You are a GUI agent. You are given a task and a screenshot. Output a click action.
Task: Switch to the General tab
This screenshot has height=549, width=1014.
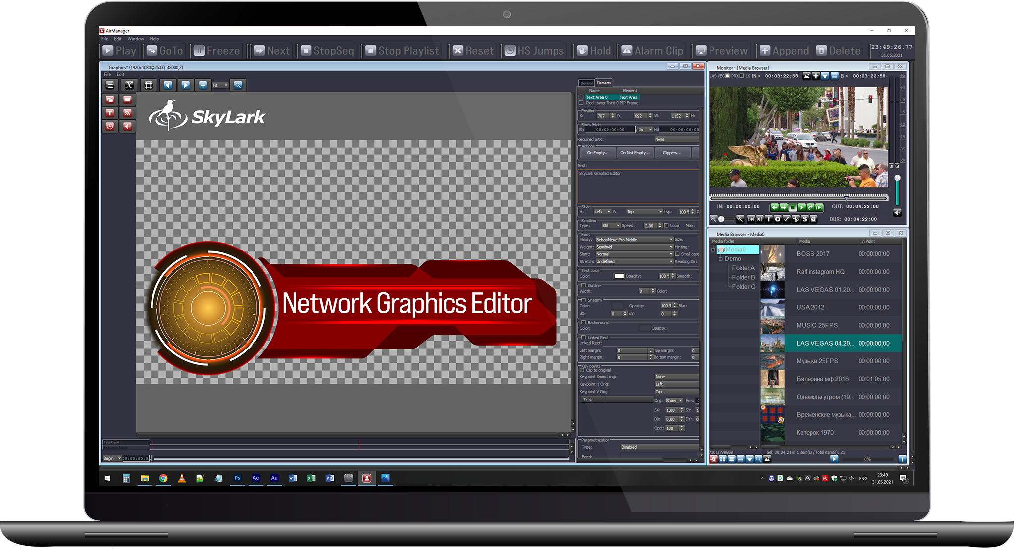(586, 83)
